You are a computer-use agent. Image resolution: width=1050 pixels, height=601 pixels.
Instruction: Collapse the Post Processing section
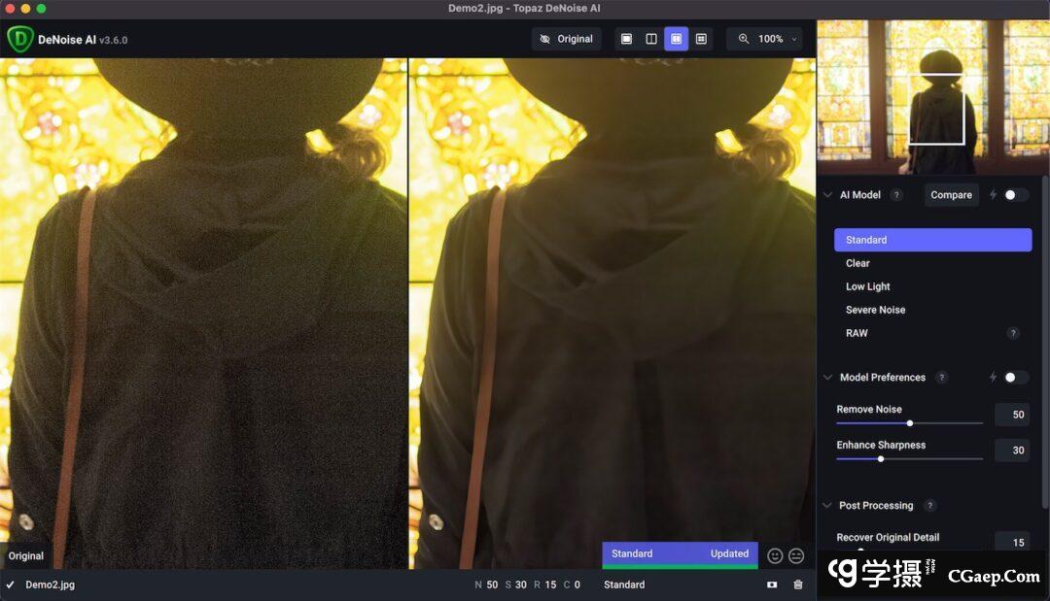[x=828, y=506]
